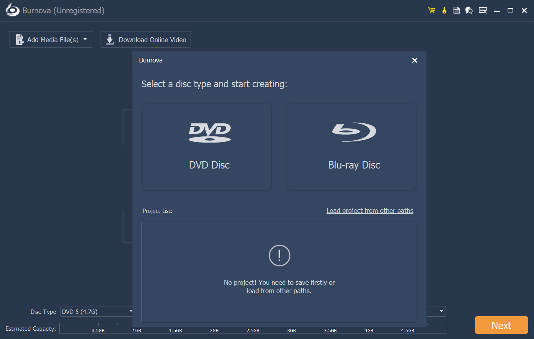
Task: Click the orange Next button
Action: point(501,325)
